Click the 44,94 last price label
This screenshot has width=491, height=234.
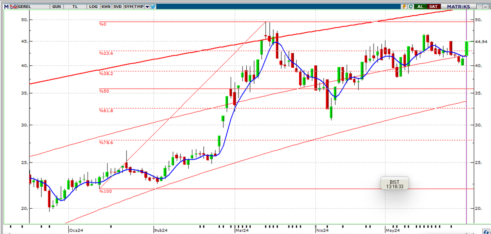click(481, 42)
